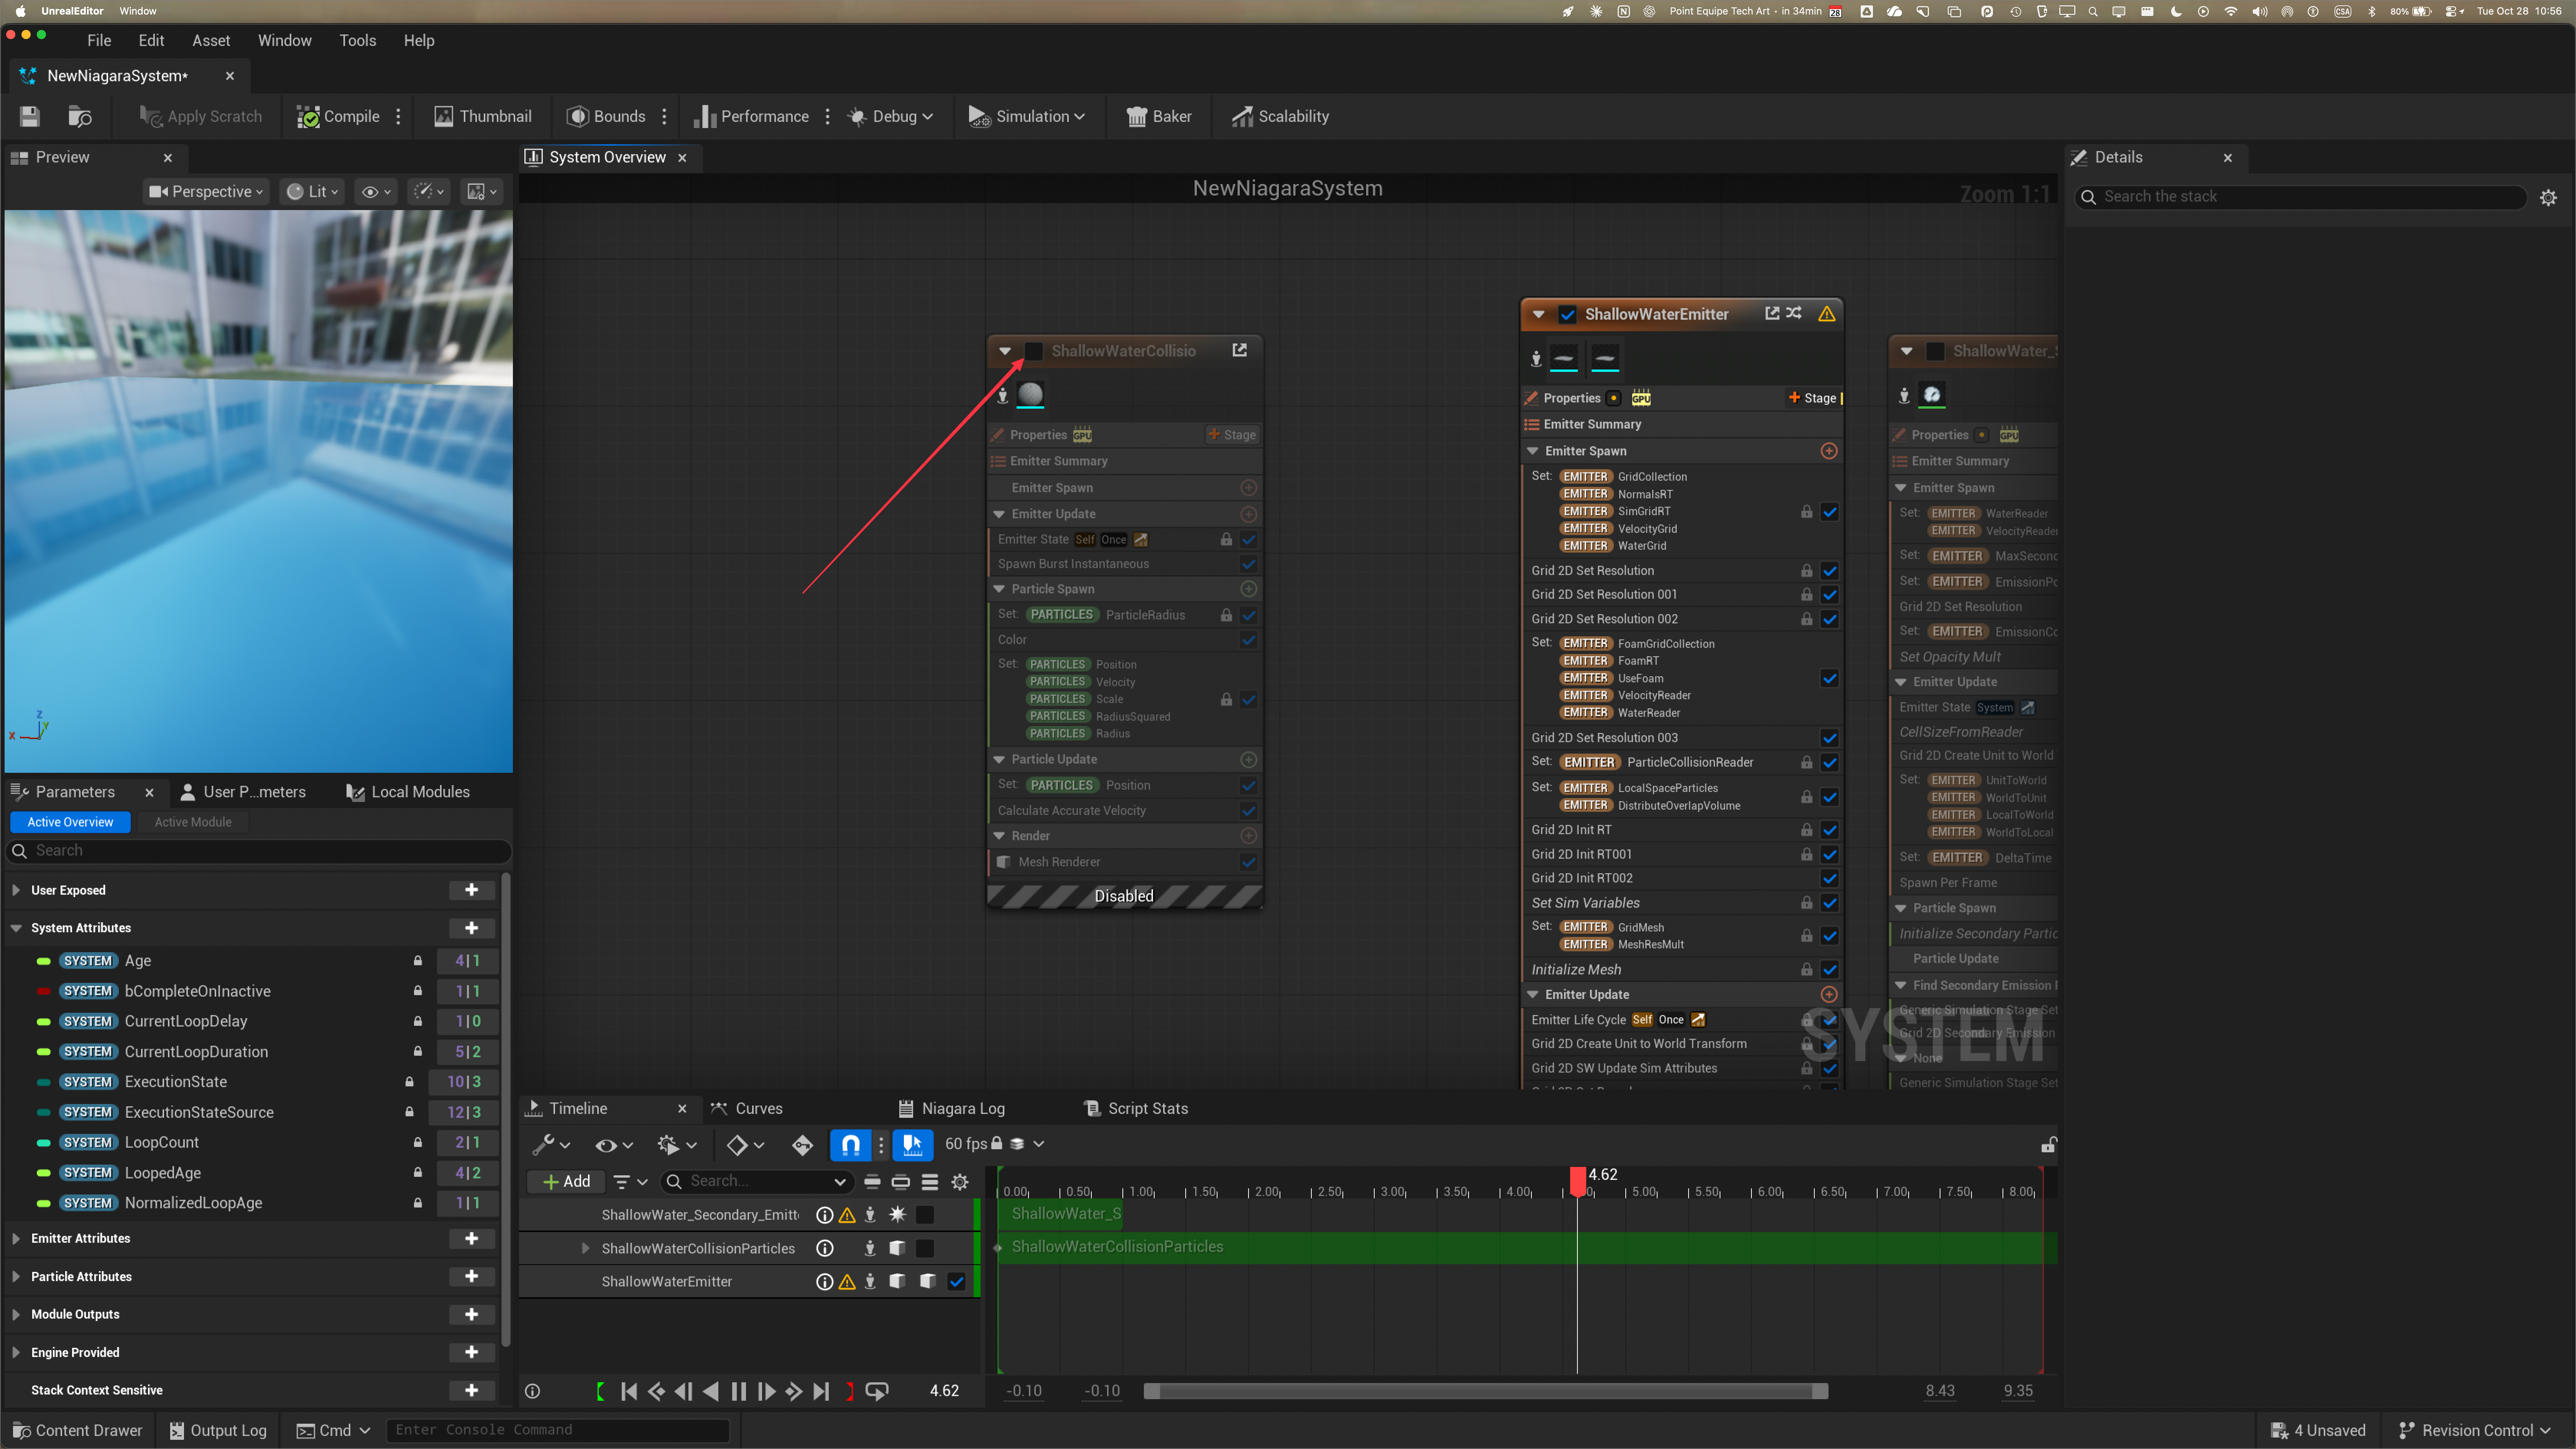Toggle the Grid 2D Set Resolution module checkbox
Viewport: 2576px width, 1449px height.
tap(1830, 571)
